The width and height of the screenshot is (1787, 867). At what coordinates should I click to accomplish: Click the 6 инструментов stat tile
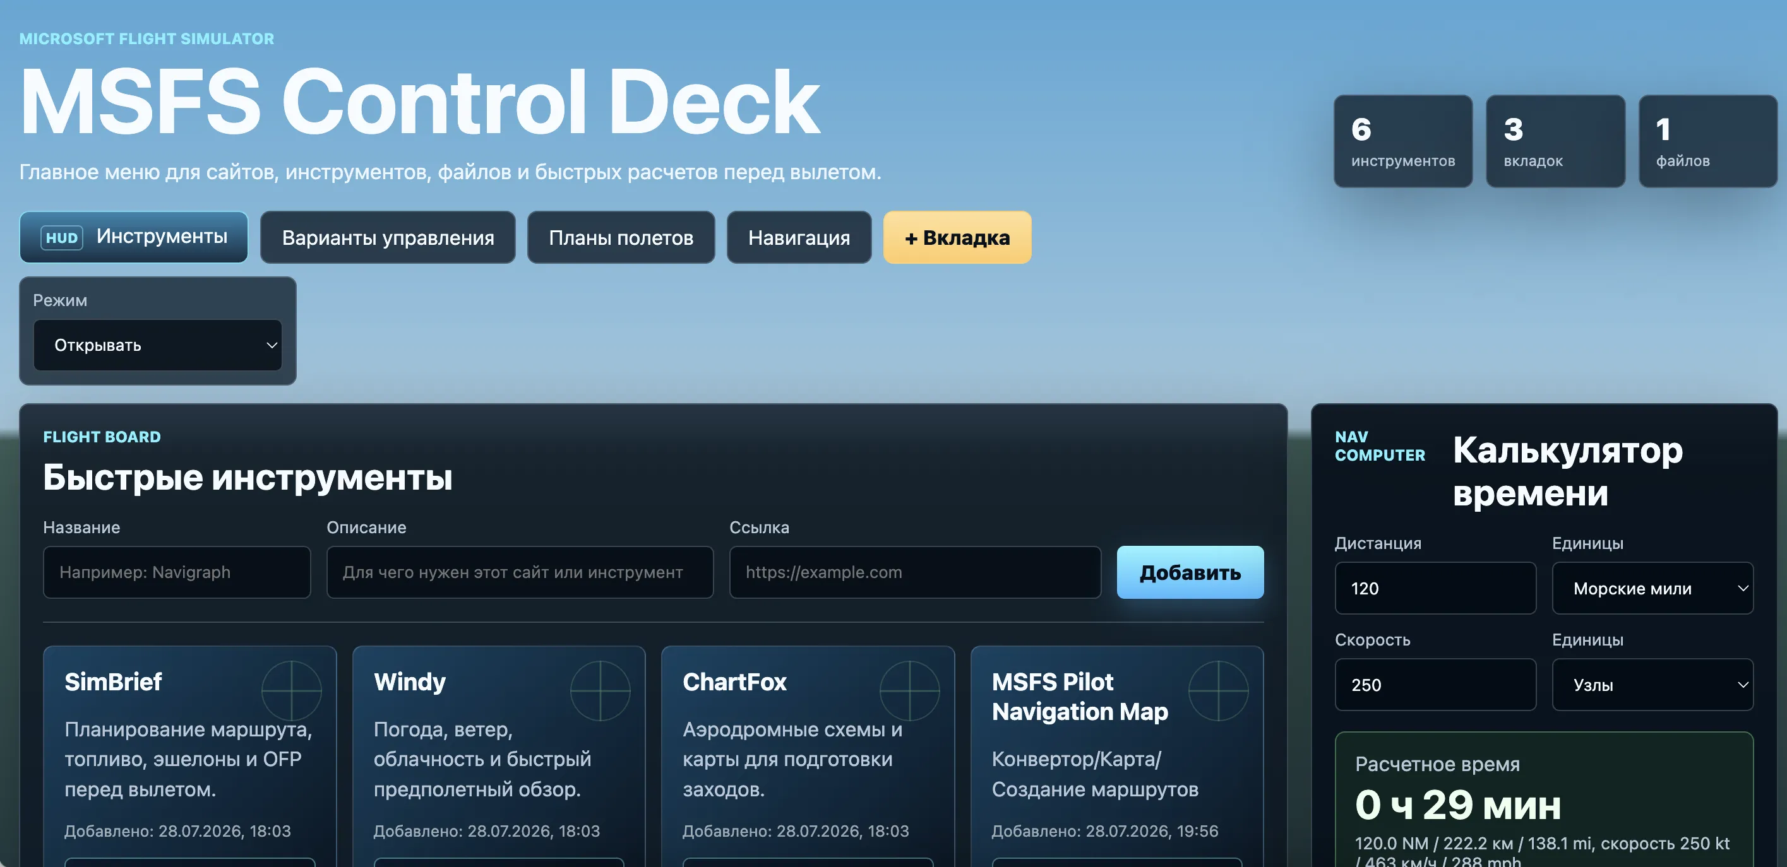pyautogui.click(x=1402, y=141)
